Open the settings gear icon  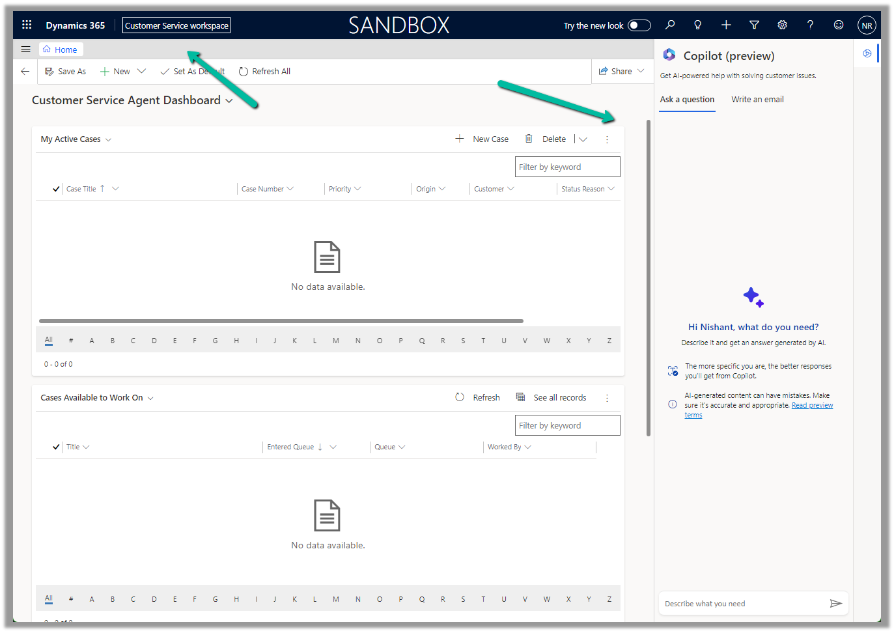[x=782, y=25]
